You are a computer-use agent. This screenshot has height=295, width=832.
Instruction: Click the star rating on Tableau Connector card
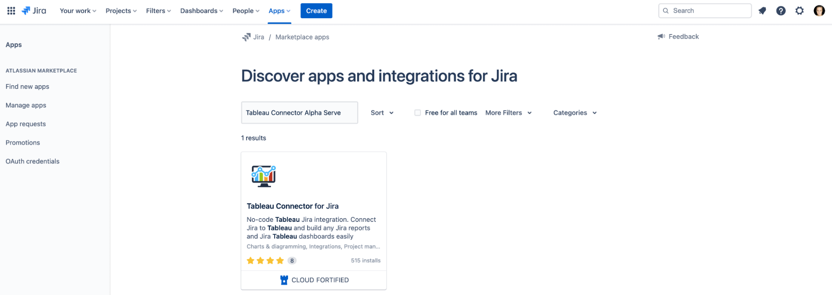point(265,261)
